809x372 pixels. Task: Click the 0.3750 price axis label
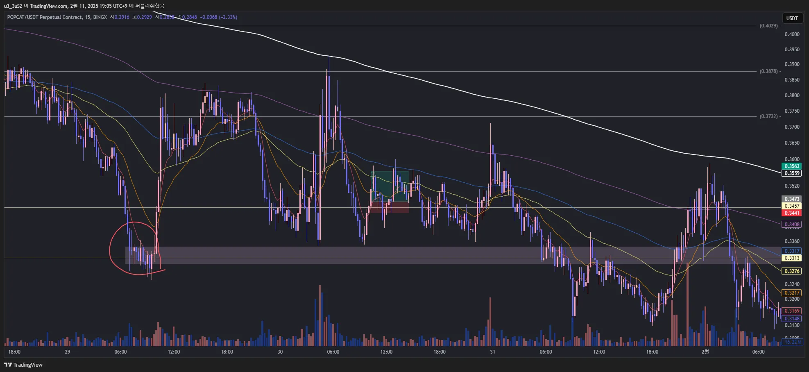[792, 111]
